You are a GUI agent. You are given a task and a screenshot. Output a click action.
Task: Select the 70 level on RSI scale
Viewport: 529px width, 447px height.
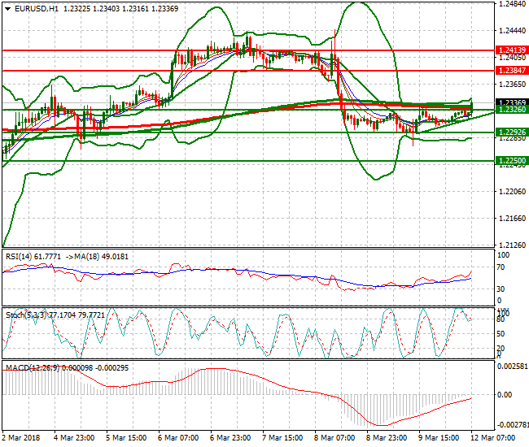tap(502, 267)
